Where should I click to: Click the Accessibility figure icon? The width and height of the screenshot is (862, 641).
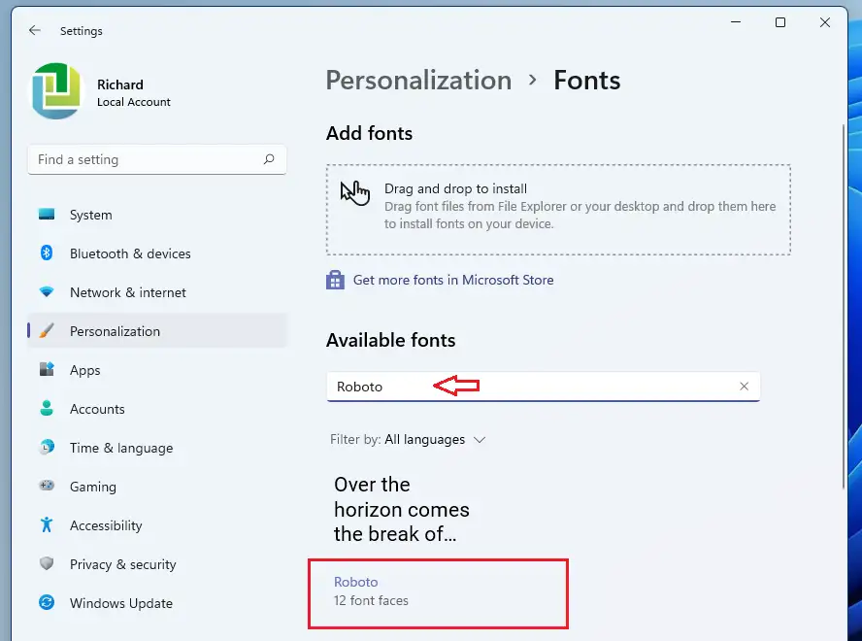(x=47, y=524)
